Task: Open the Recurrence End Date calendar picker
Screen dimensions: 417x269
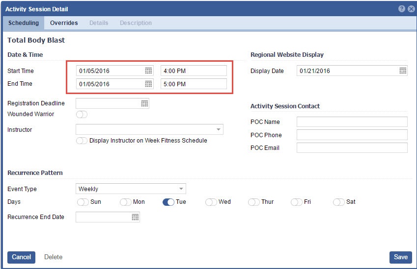Action: coord(135,217)
